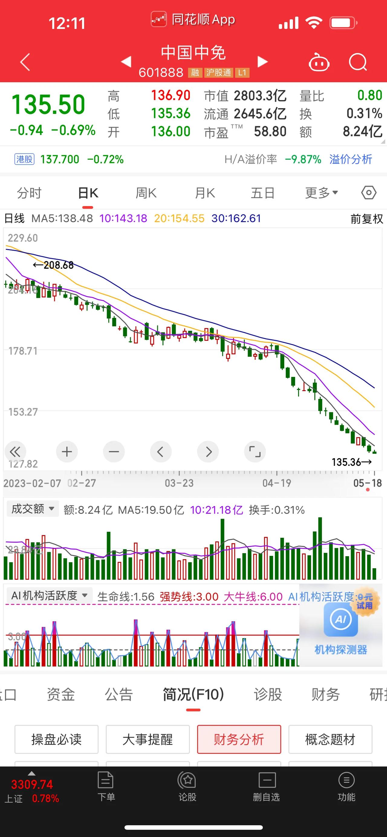Tap the stock title 中国中免
The image size is (387, 837).
[193, 53]
